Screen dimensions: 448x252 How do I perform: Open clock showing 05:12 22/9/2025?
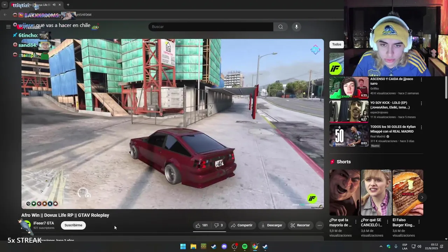432,246
